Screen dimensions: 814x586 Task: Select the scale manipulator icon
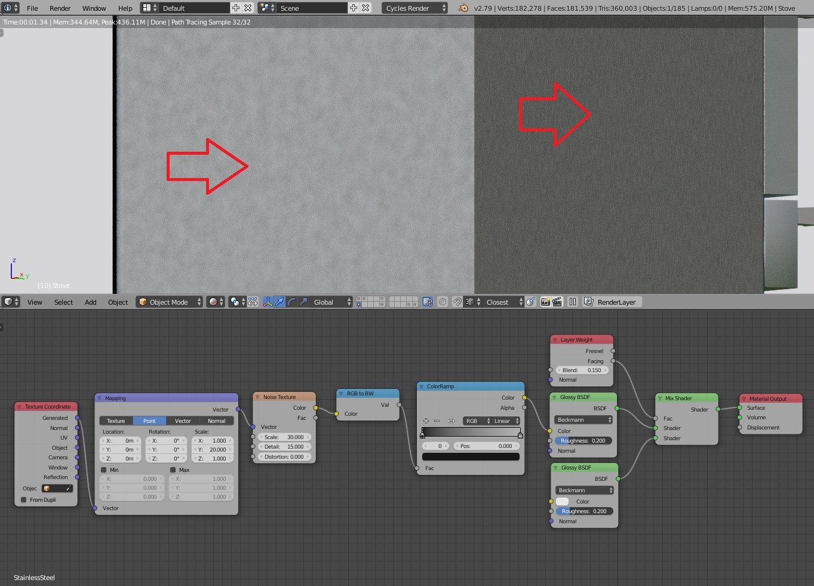[303, 302]
